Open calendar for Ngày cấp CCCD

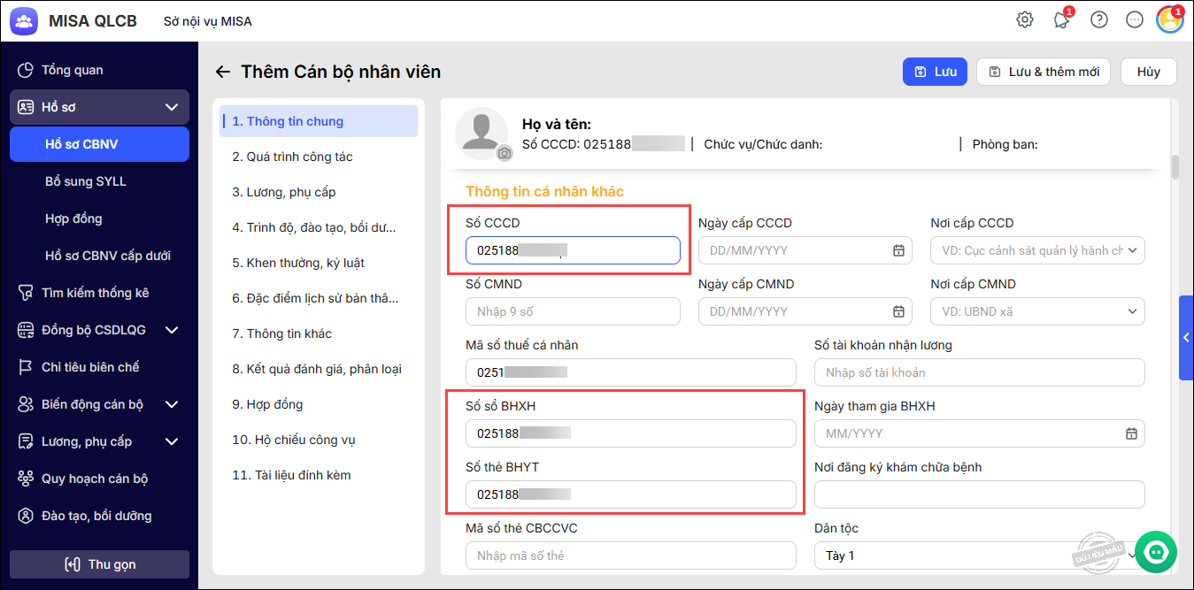click(x=898, y=250)
